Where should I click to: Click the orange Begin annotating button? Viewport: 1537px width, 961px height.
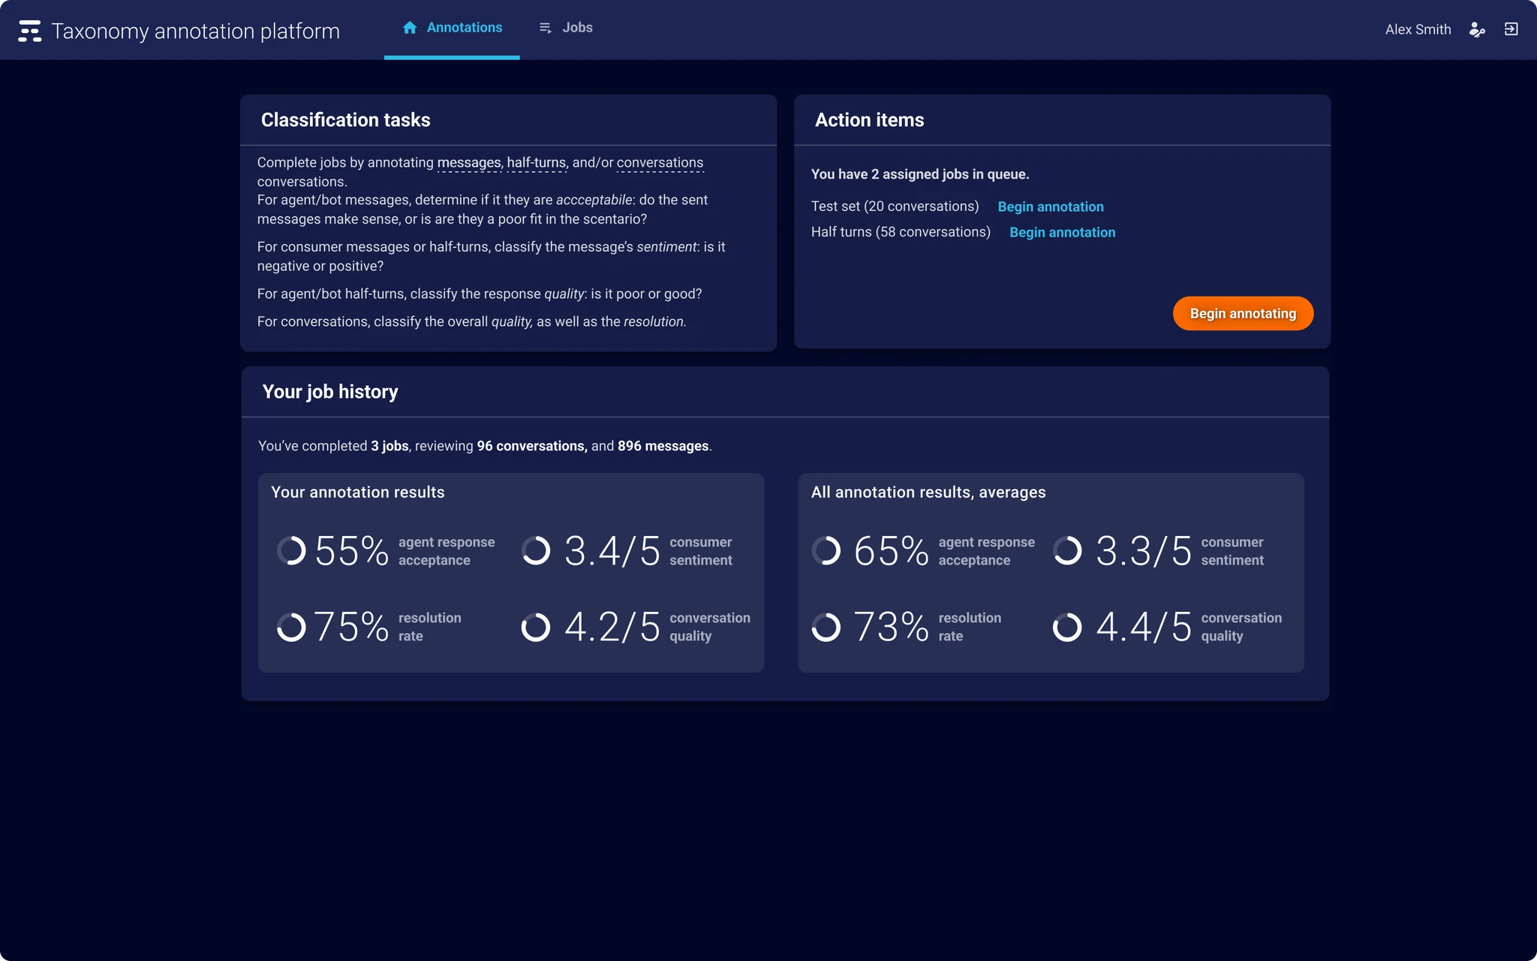click(x=1243, y=313)
